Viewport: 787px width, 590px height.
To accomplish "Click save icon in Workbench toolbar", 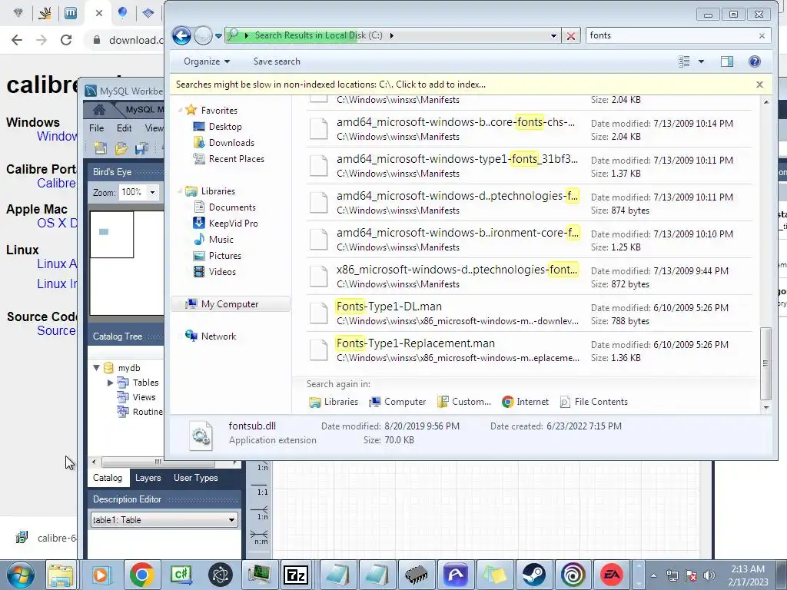I will tap(141, 147).
